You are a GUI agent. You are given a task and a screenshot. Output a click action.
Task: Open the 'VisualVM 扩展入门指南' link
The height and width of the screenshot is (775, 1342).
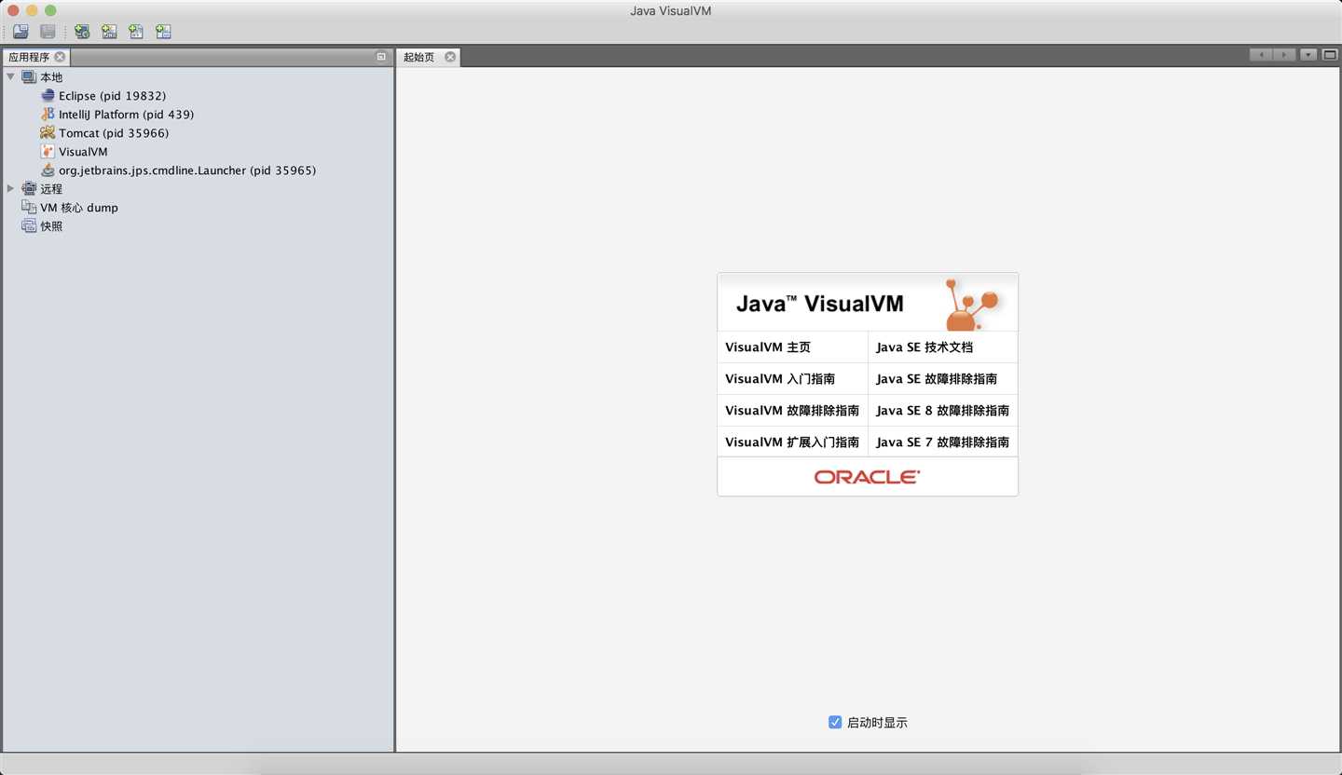click(792, 442)
